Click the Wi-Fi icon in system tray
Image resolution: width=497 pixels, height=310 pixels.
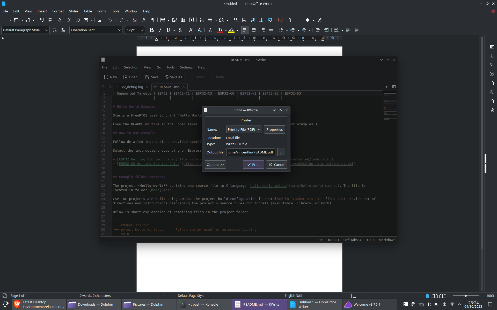point(452,304)
